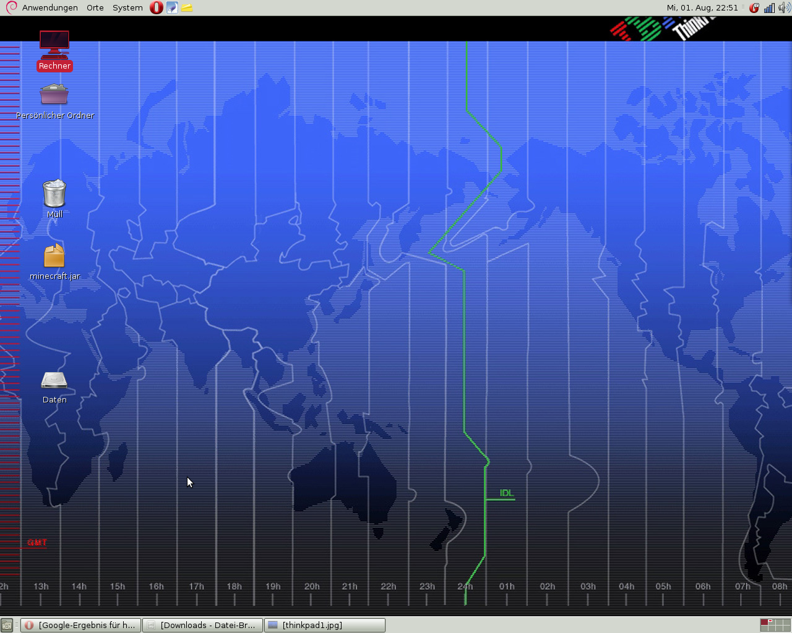Open the volume speaker control
This screenshot has width=792, height=633.
(784, 7)
